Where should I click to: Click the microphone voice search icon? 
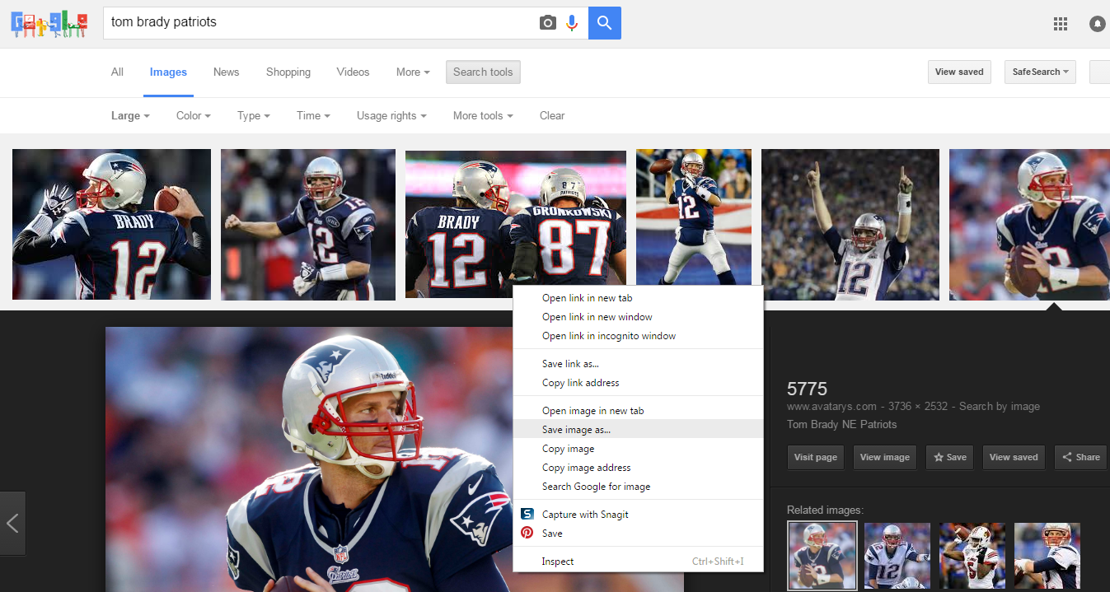[x=572, y=23]
